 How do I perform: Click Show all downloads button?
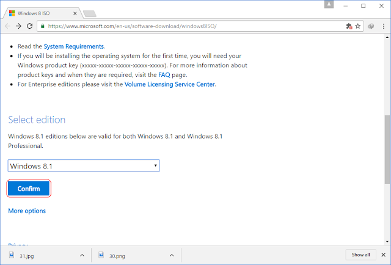point(361,255)
